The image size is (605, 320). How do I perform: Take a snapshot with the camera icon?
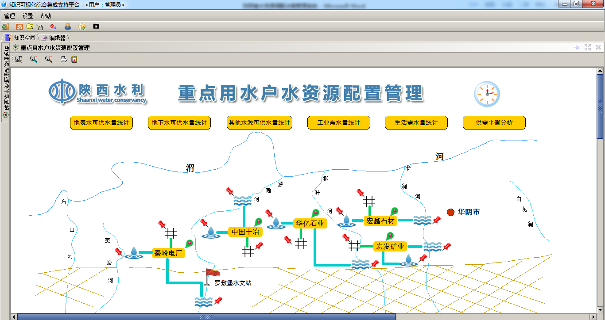[x=96, y=27]
